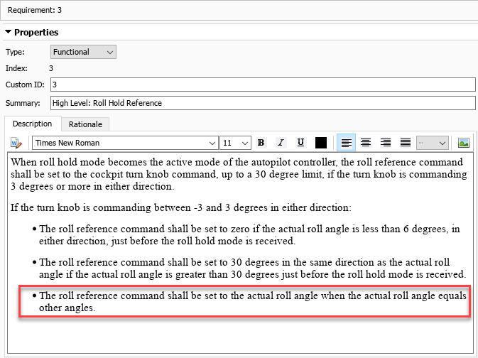Click the bullet about 'set to the actual roll angle'

point(249,302)
